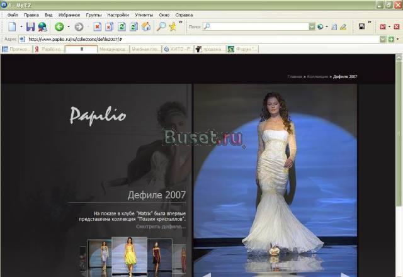The image size is (403, 277).
Task: Open the yellow star Favorites icon
Action: [x=173, y=26]
